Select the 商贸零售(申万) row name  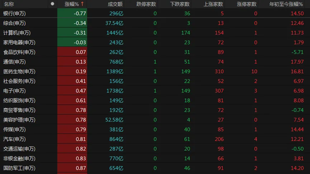coord(19,110)
